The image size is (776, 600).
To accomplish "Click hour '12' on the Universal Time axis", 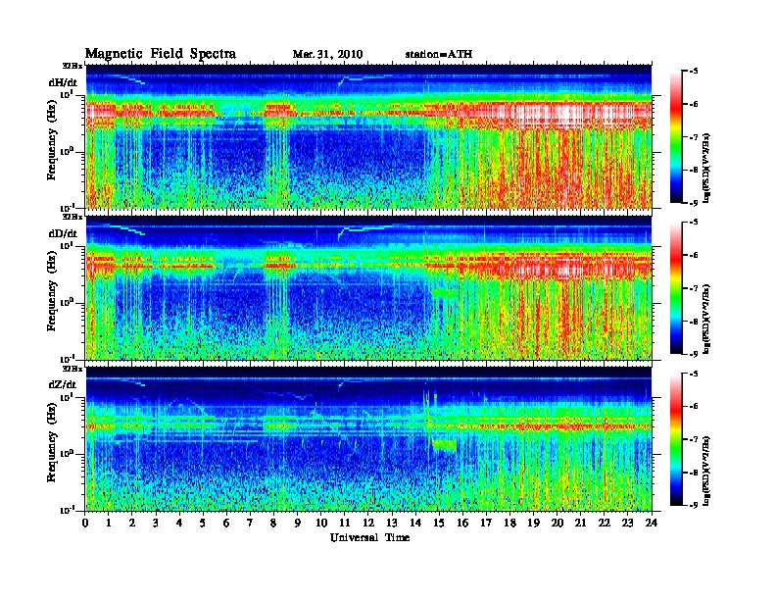I will (x=368, y=524).
